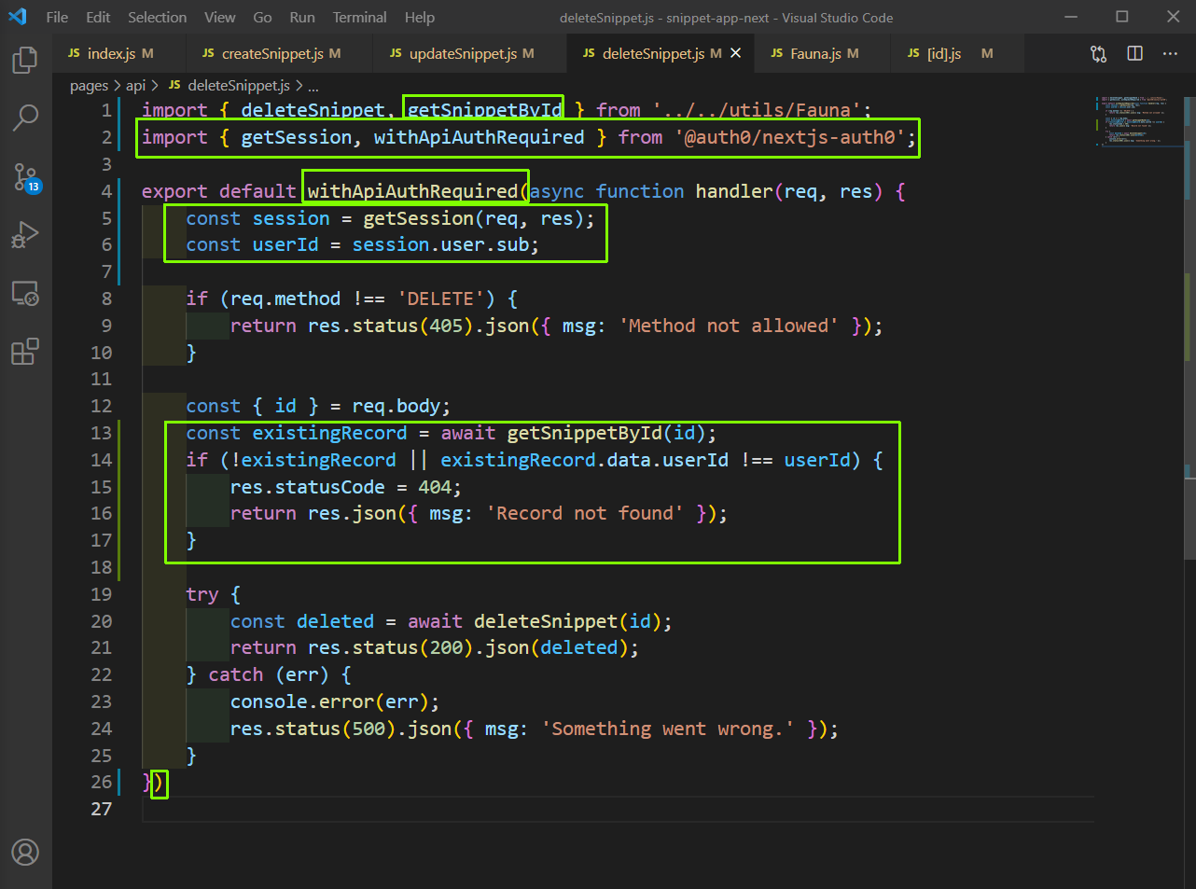Click '@auth0/nextjs-auth0' string on line 2
This screenshot has width=1196, height=889.
(789, 137)
